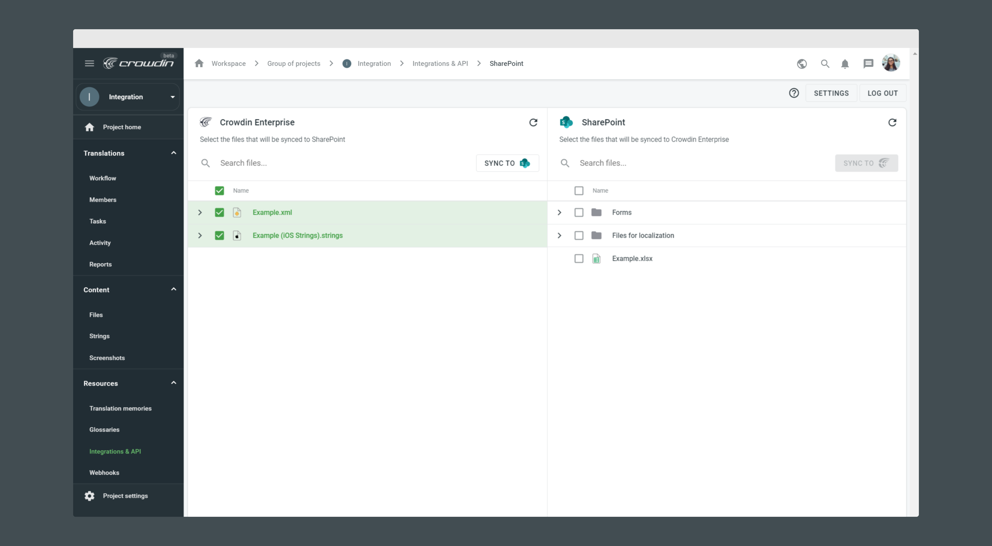Click SYNC TO Crowdin button
This screenshot has width=992, height=546.
point(867,163)
